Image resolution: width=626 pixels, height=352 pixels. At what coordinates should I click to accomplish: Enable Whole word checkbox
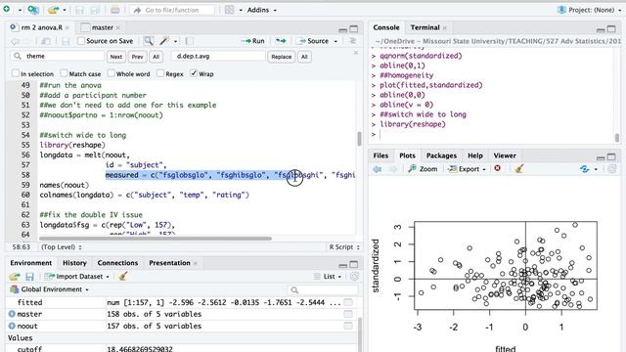pos(111,73)
